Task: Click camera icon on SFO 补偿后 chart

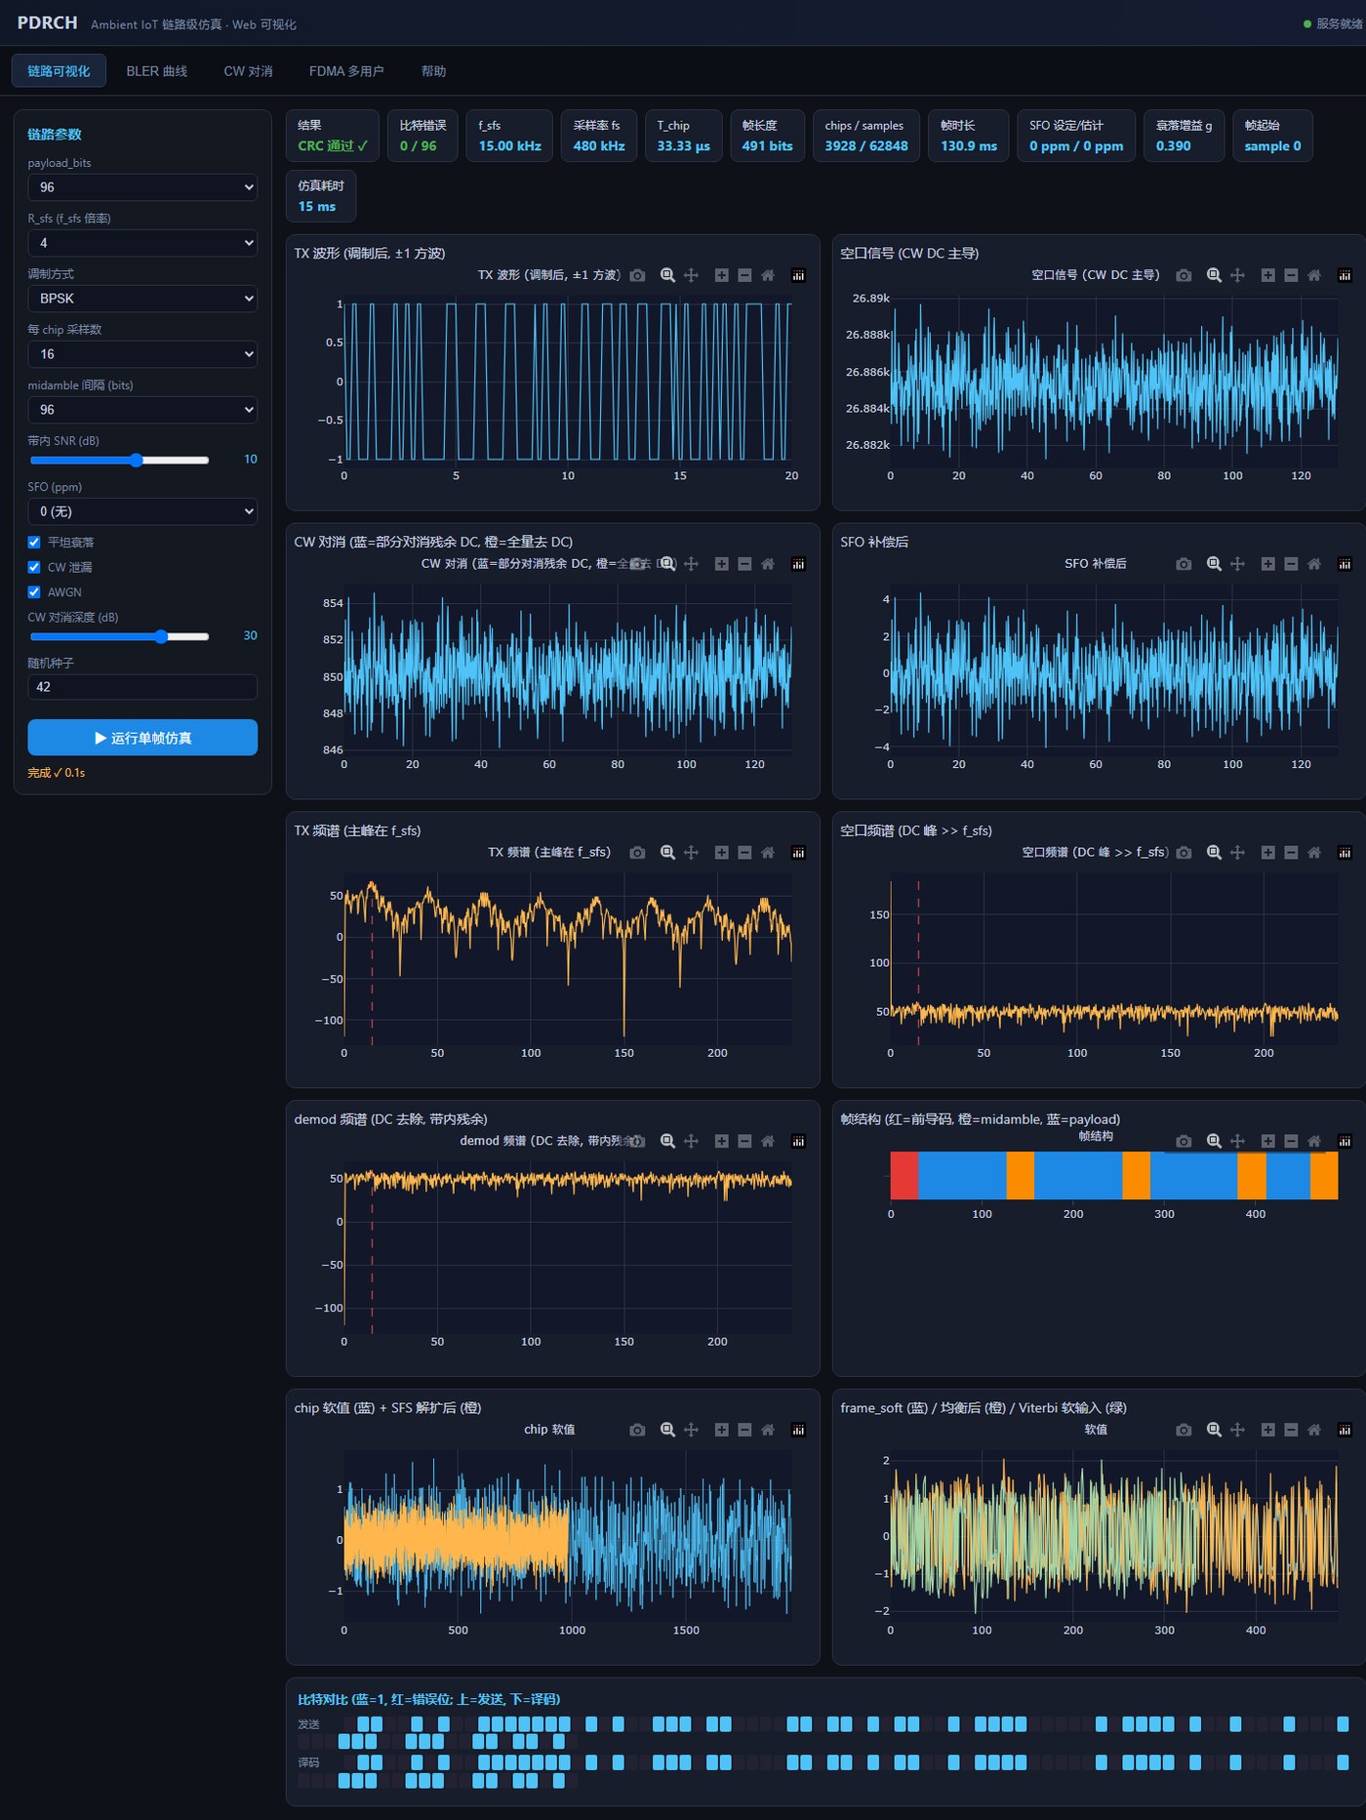Action: [x=1184, y=564]
